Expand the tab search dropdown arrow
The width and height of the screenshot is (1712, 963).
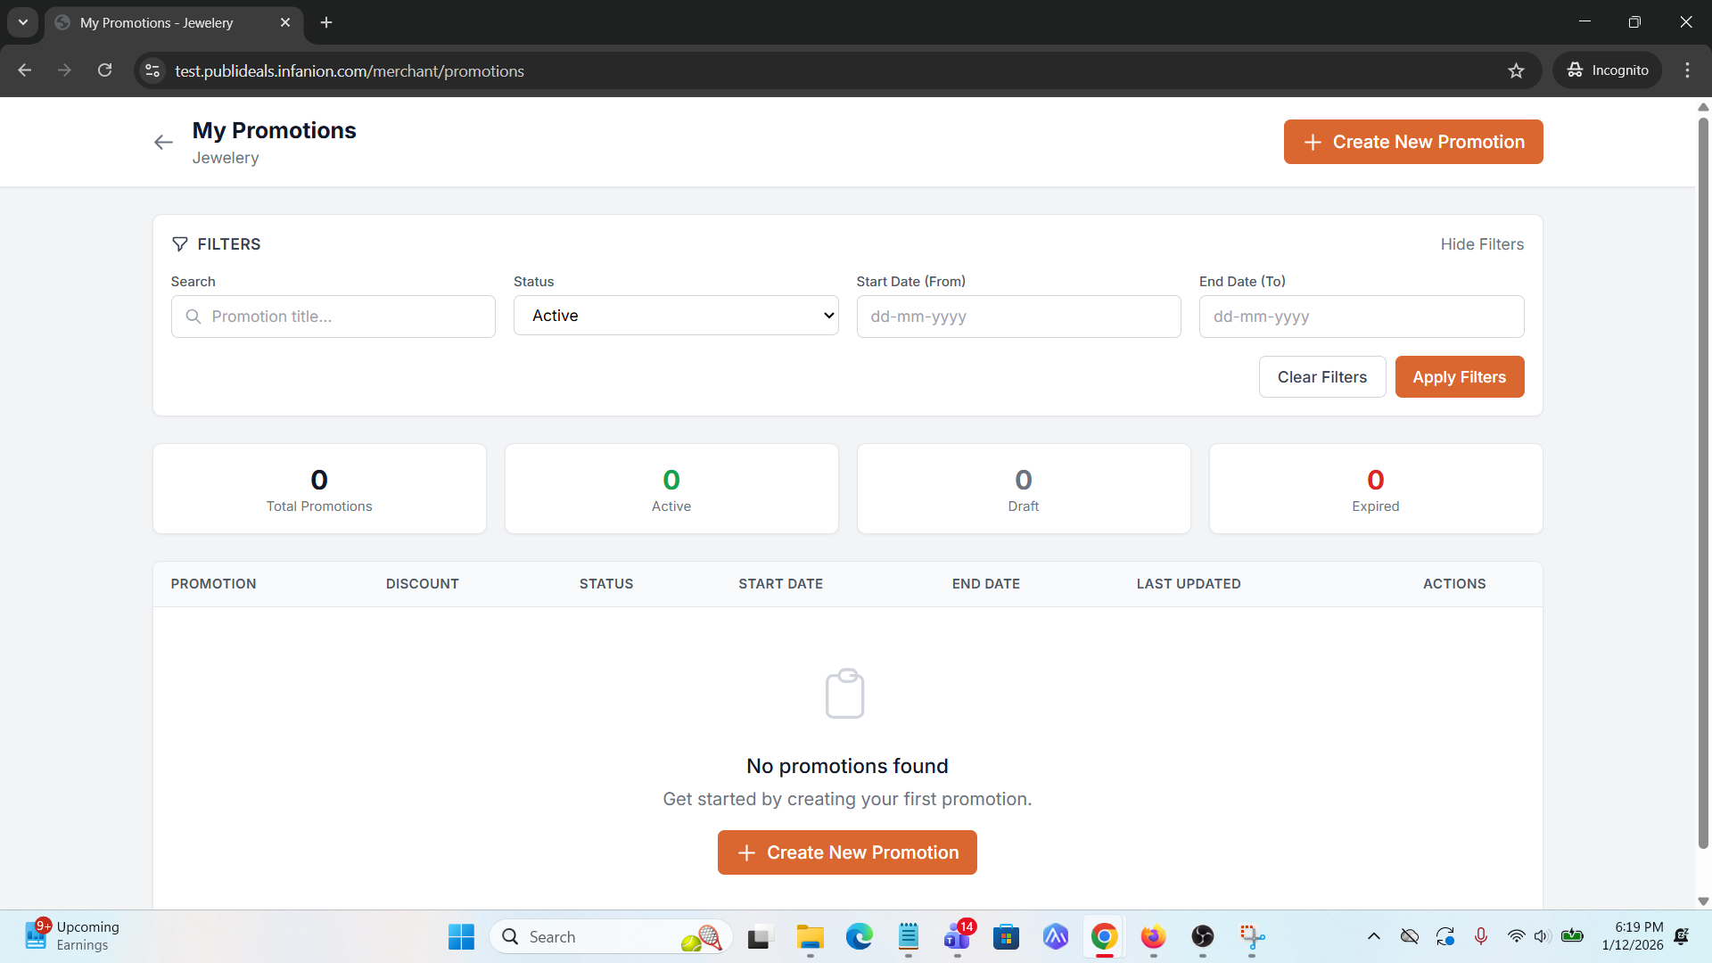click(23, 22)
